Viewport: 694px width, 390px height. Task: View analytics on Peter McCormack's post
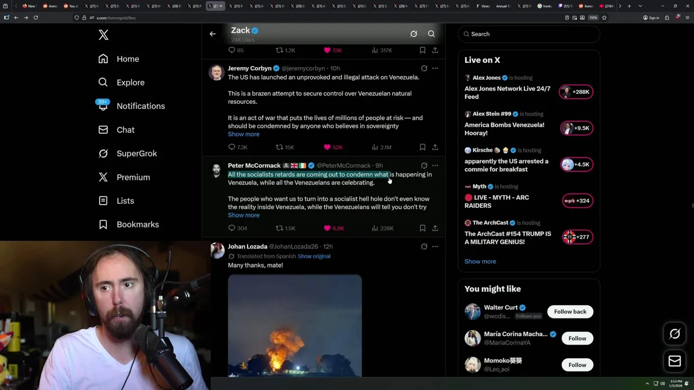(x=382, y=229)
